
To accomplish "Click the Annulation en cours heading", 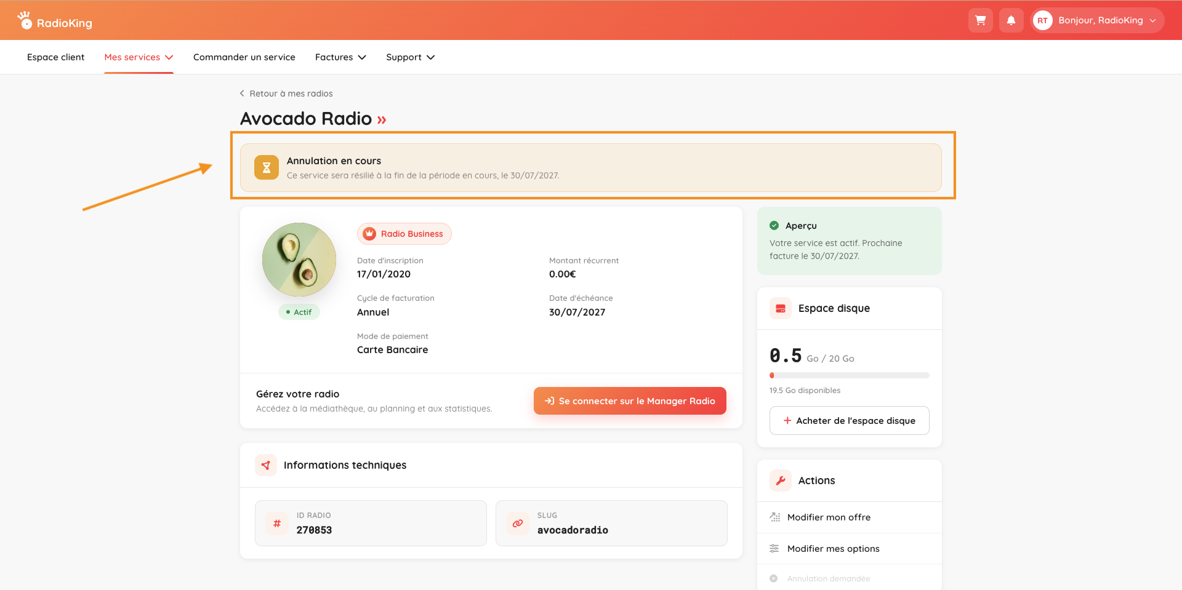I will tap(334, 161).
